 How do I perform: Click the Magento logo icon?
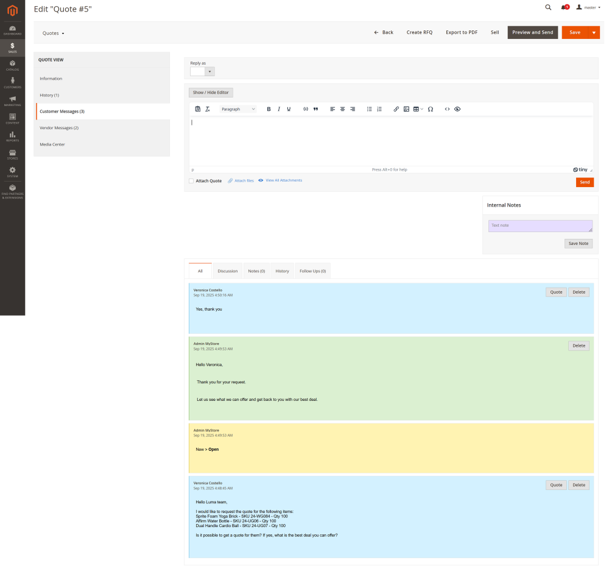tap(12, 10)
